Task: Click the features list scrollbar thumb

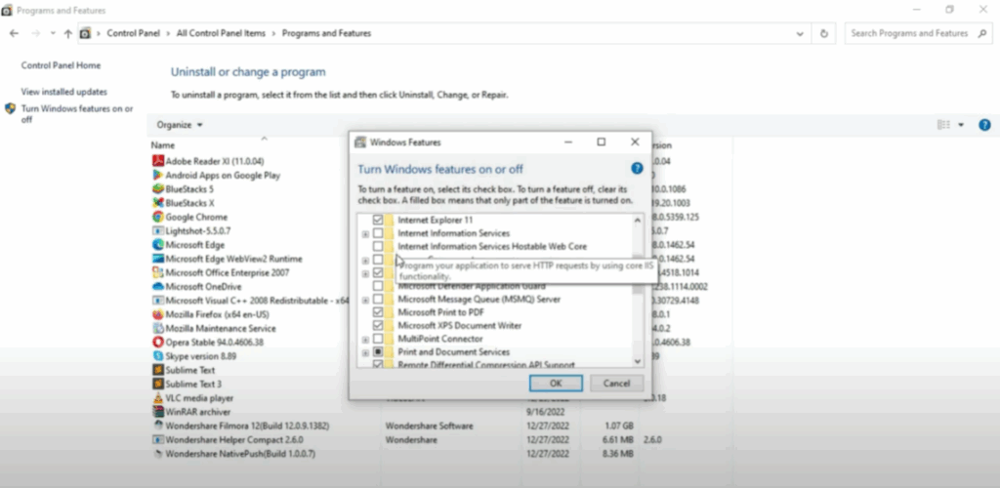Action: (637, 274)
